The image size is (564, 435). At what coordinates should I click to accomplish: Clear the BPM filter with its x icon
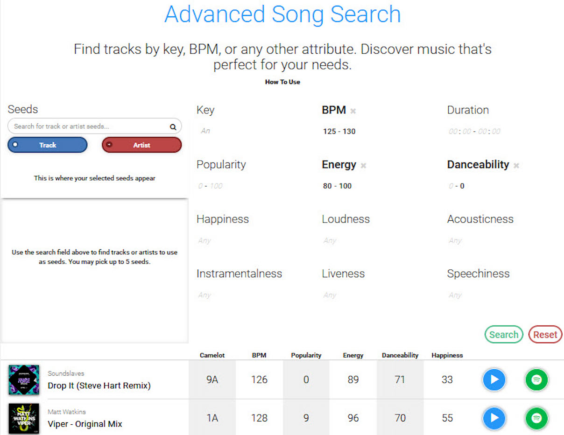[353, 111]
